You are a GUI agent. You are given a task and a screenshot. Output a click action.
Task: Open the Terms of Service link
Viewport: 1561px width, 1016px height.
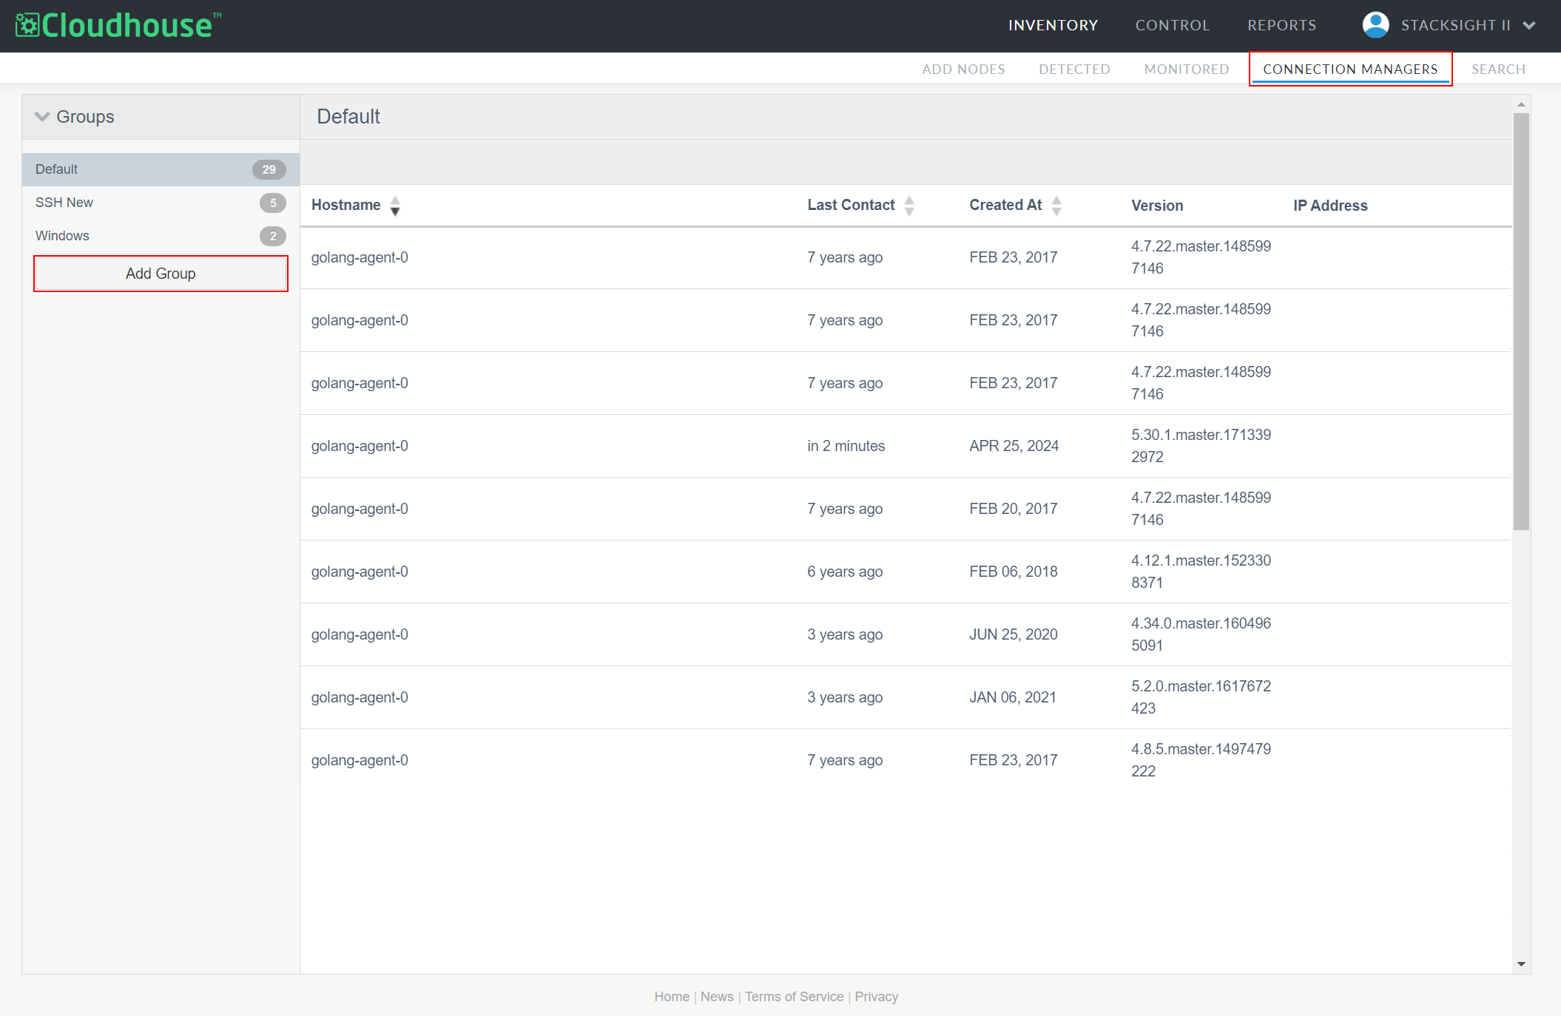click(x=794, y=997)
